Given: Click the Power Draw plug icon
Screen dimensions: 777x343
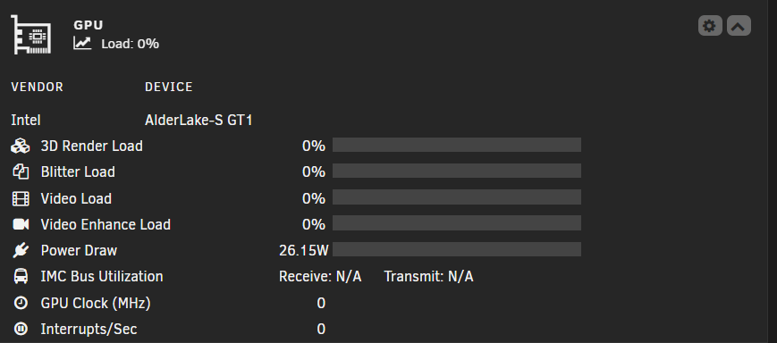Looking at the screenshot, I should [21, 250].
